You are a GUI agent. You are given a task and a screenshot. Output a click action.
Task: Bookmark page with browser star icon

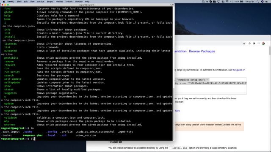pyautogui.click(x=244, y=43)
